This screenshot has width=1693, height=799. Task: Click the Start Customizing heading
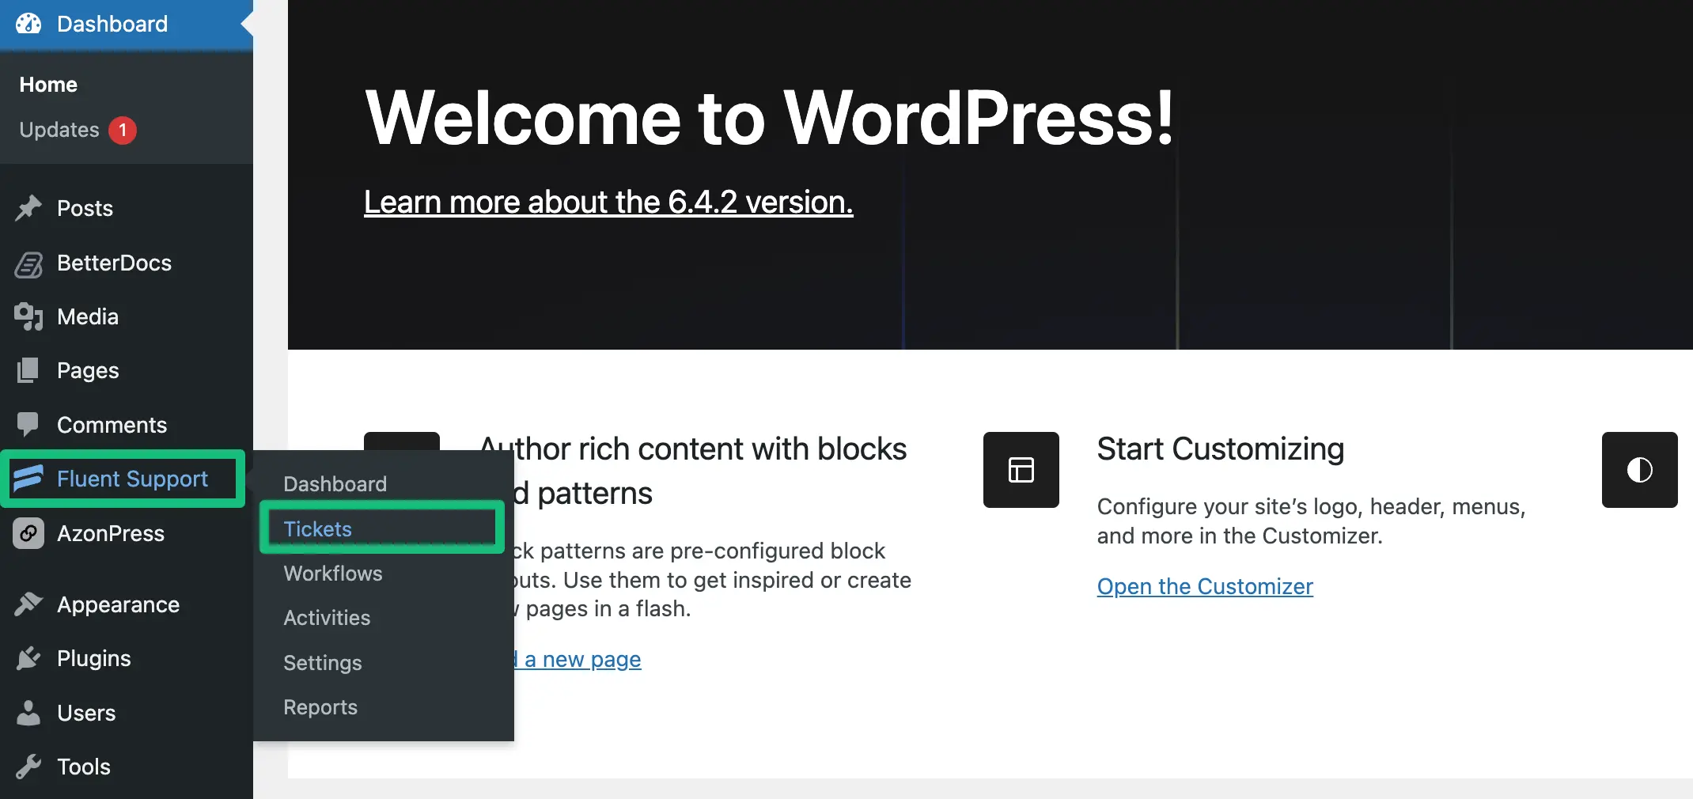pos(1221,449)
